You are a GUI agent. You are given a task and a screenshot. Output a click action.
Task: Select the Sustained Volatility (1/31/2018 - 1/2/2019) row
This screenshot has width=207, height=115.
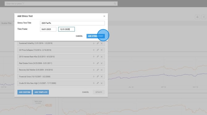(61, 43)
